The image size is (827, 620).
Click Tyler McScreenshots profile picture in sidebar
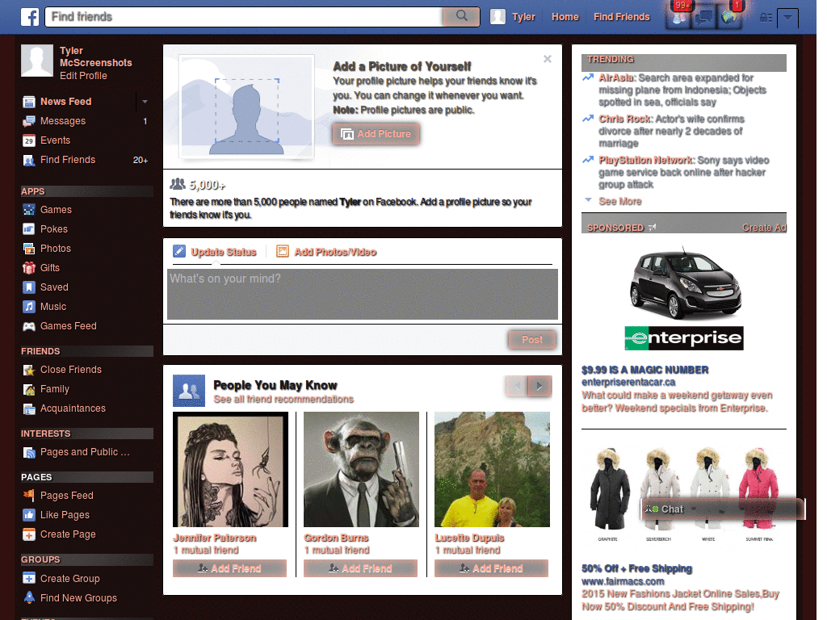point(37,61)
